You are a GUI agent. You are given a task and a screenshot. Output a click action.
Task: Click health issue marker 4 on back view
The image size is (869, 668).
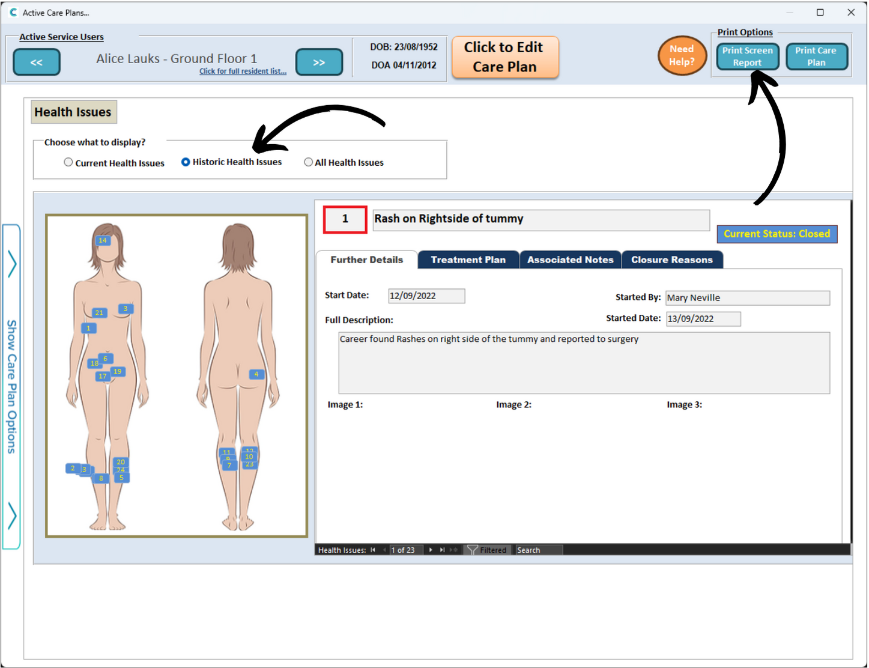click(256, 374)
